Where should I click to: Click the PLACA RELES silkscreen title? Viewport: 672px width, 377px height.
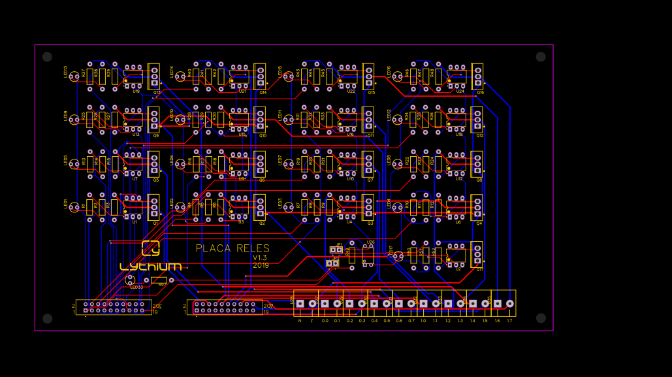point(233,249)
